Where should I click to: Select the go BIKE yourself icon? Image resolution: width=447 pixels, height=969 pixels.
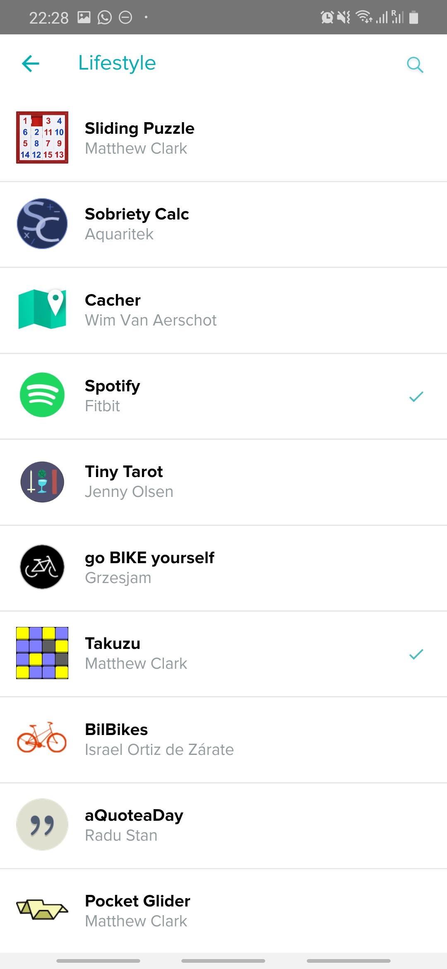pyautogui.click(x=42, y=567)
